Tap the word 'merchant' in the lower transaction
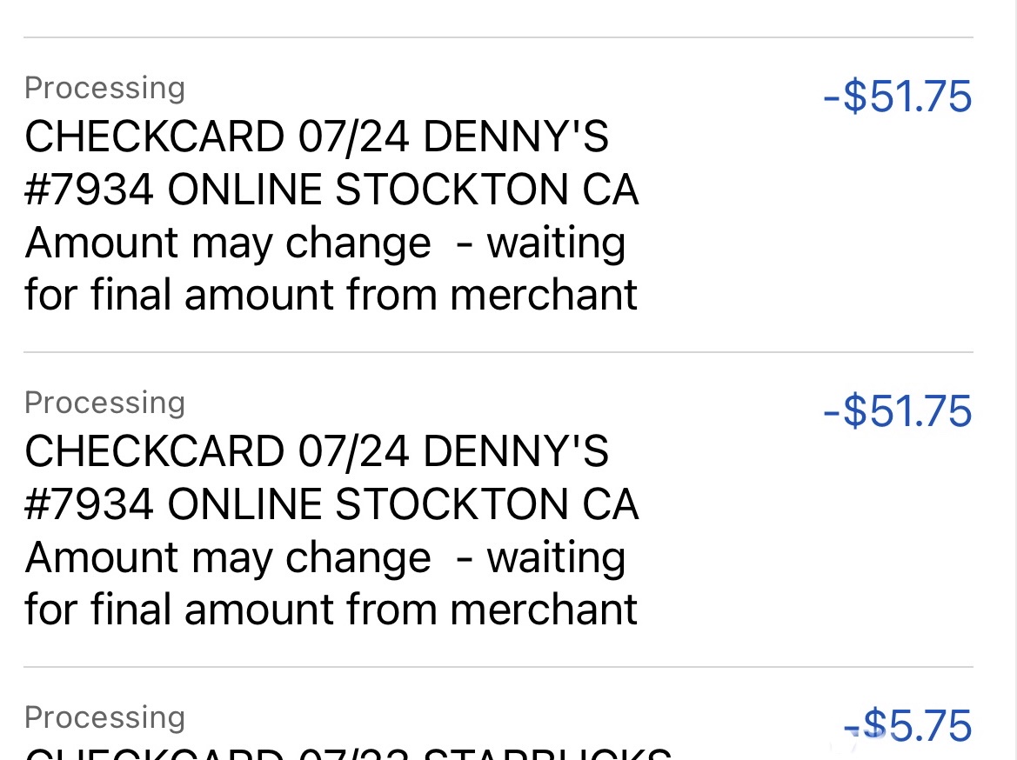Screen dimensions: 1017x760 544,610
